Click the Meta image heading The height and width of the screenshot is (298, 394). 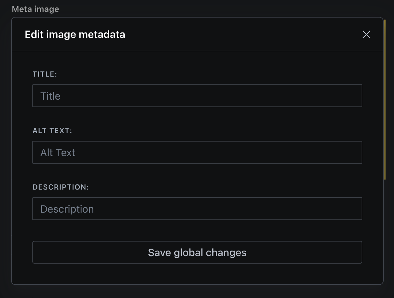35,9
